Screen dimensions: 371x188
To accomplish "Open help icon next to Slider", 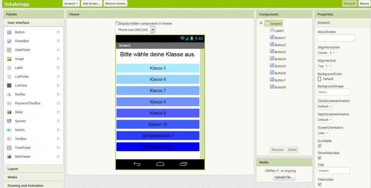I will [x=58, y=112].
